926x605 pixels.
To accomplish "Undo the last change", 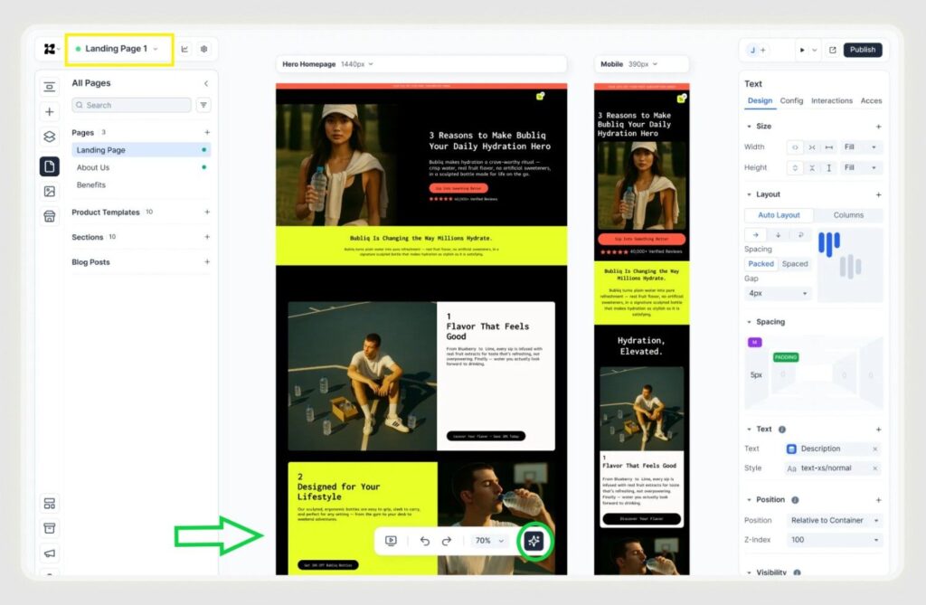I will pyautogui.click(x=423, y=540).
